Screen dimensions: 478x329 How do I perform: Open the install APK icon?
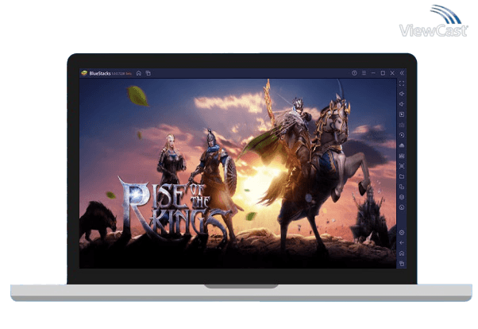(402, 156)
